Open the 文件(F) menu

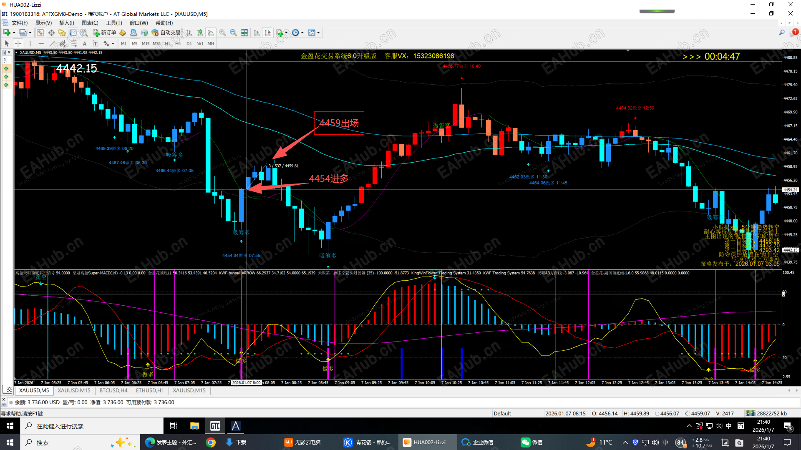[x=20, y=23]
